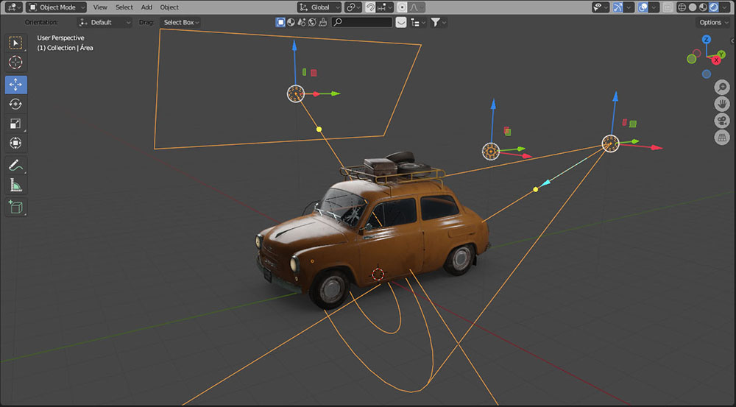The image size is (736, 407).
Task: Open the Object menu
Action: tap(169, 7)
